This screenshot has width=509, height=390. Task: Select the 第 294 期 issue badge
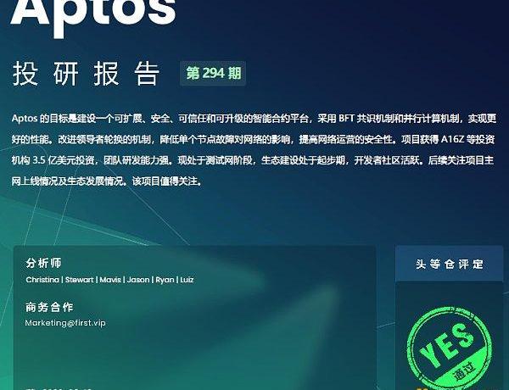click(x=213, y=73)
